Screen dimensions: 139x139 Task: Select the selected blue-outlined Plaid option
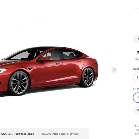tap(136, 98)
